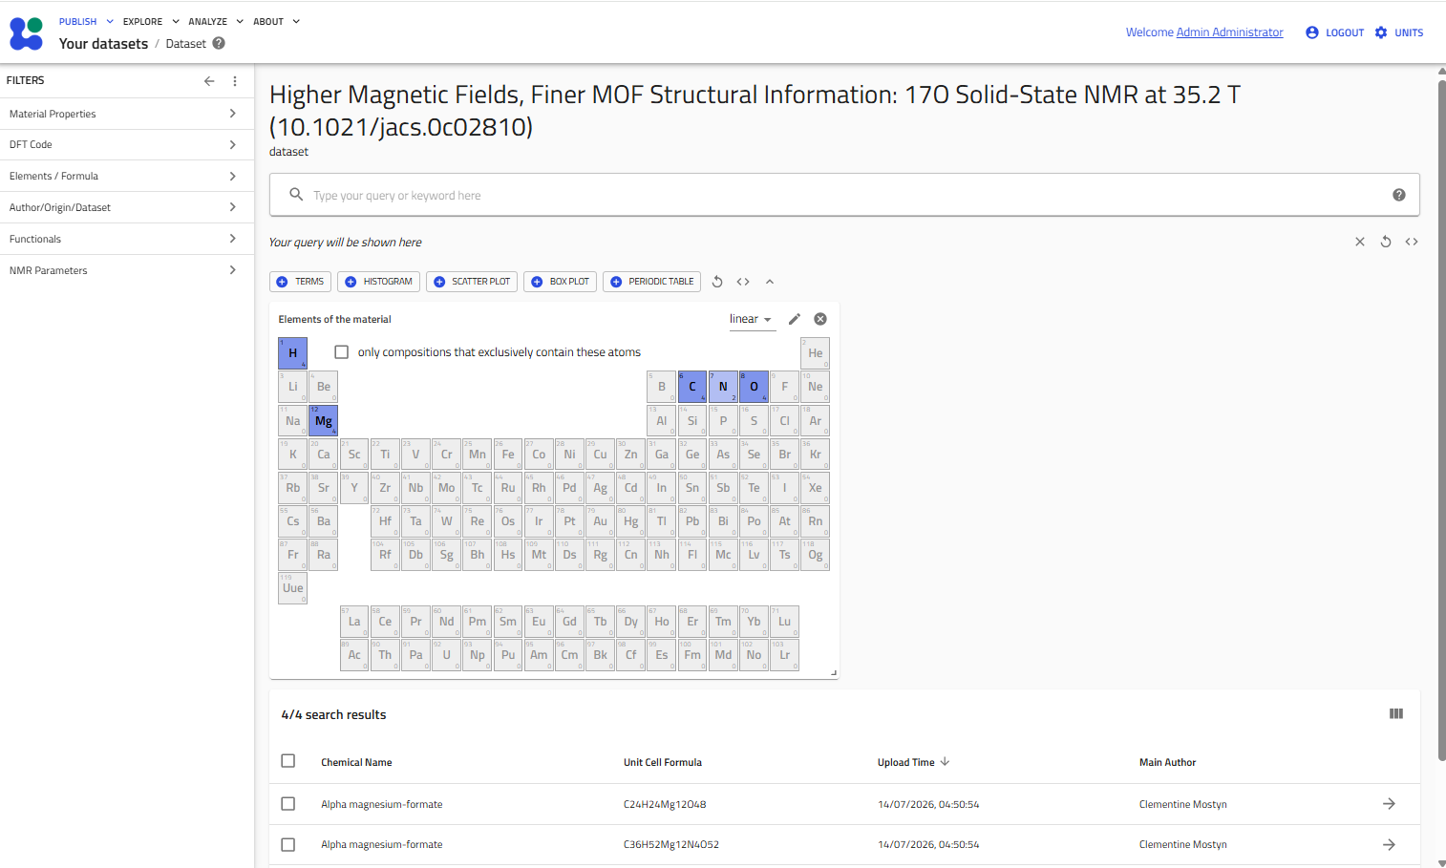Select the C24H24Mg12O48 row checkbox
The image size is (1446, 868).
(x=288, y=804)
